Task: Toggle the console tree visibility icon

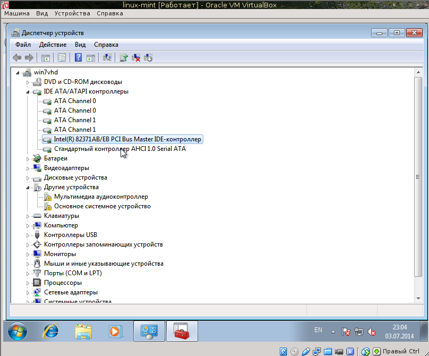Action: 46,57
